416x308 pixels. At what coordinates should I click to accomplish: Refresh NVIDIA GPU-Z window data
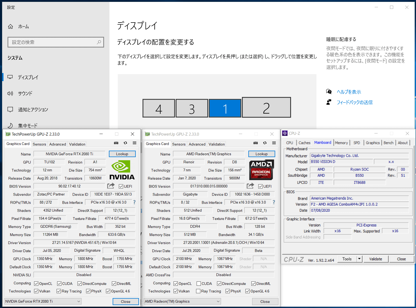(x=125, y=143)
